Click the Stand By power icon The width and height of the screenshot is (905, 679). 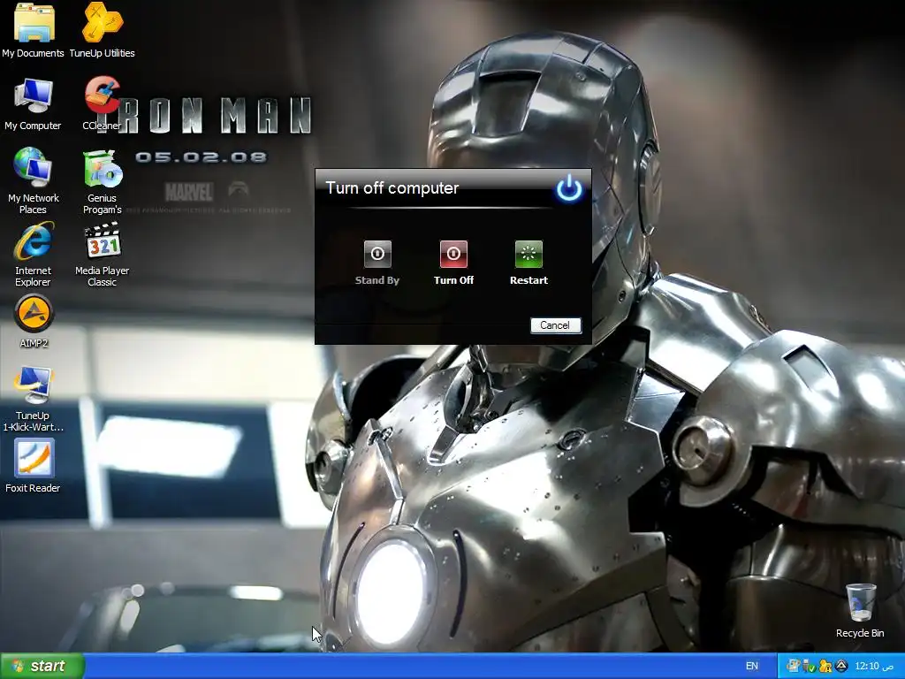(x=377, y=254)
